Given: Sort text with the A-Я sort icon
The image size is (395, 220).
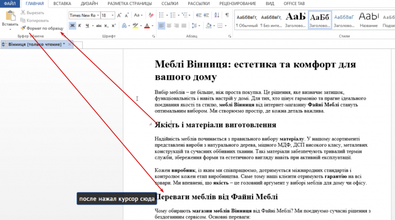Looking at the screenshot, I should click(217, 15).
